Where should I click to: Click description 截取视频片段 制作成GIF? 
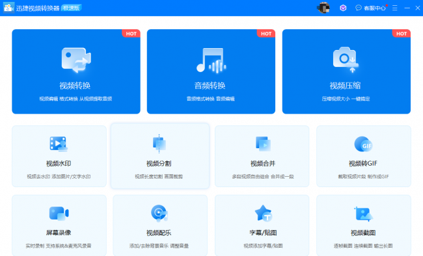pyautogui.click(x=363, y=177)
